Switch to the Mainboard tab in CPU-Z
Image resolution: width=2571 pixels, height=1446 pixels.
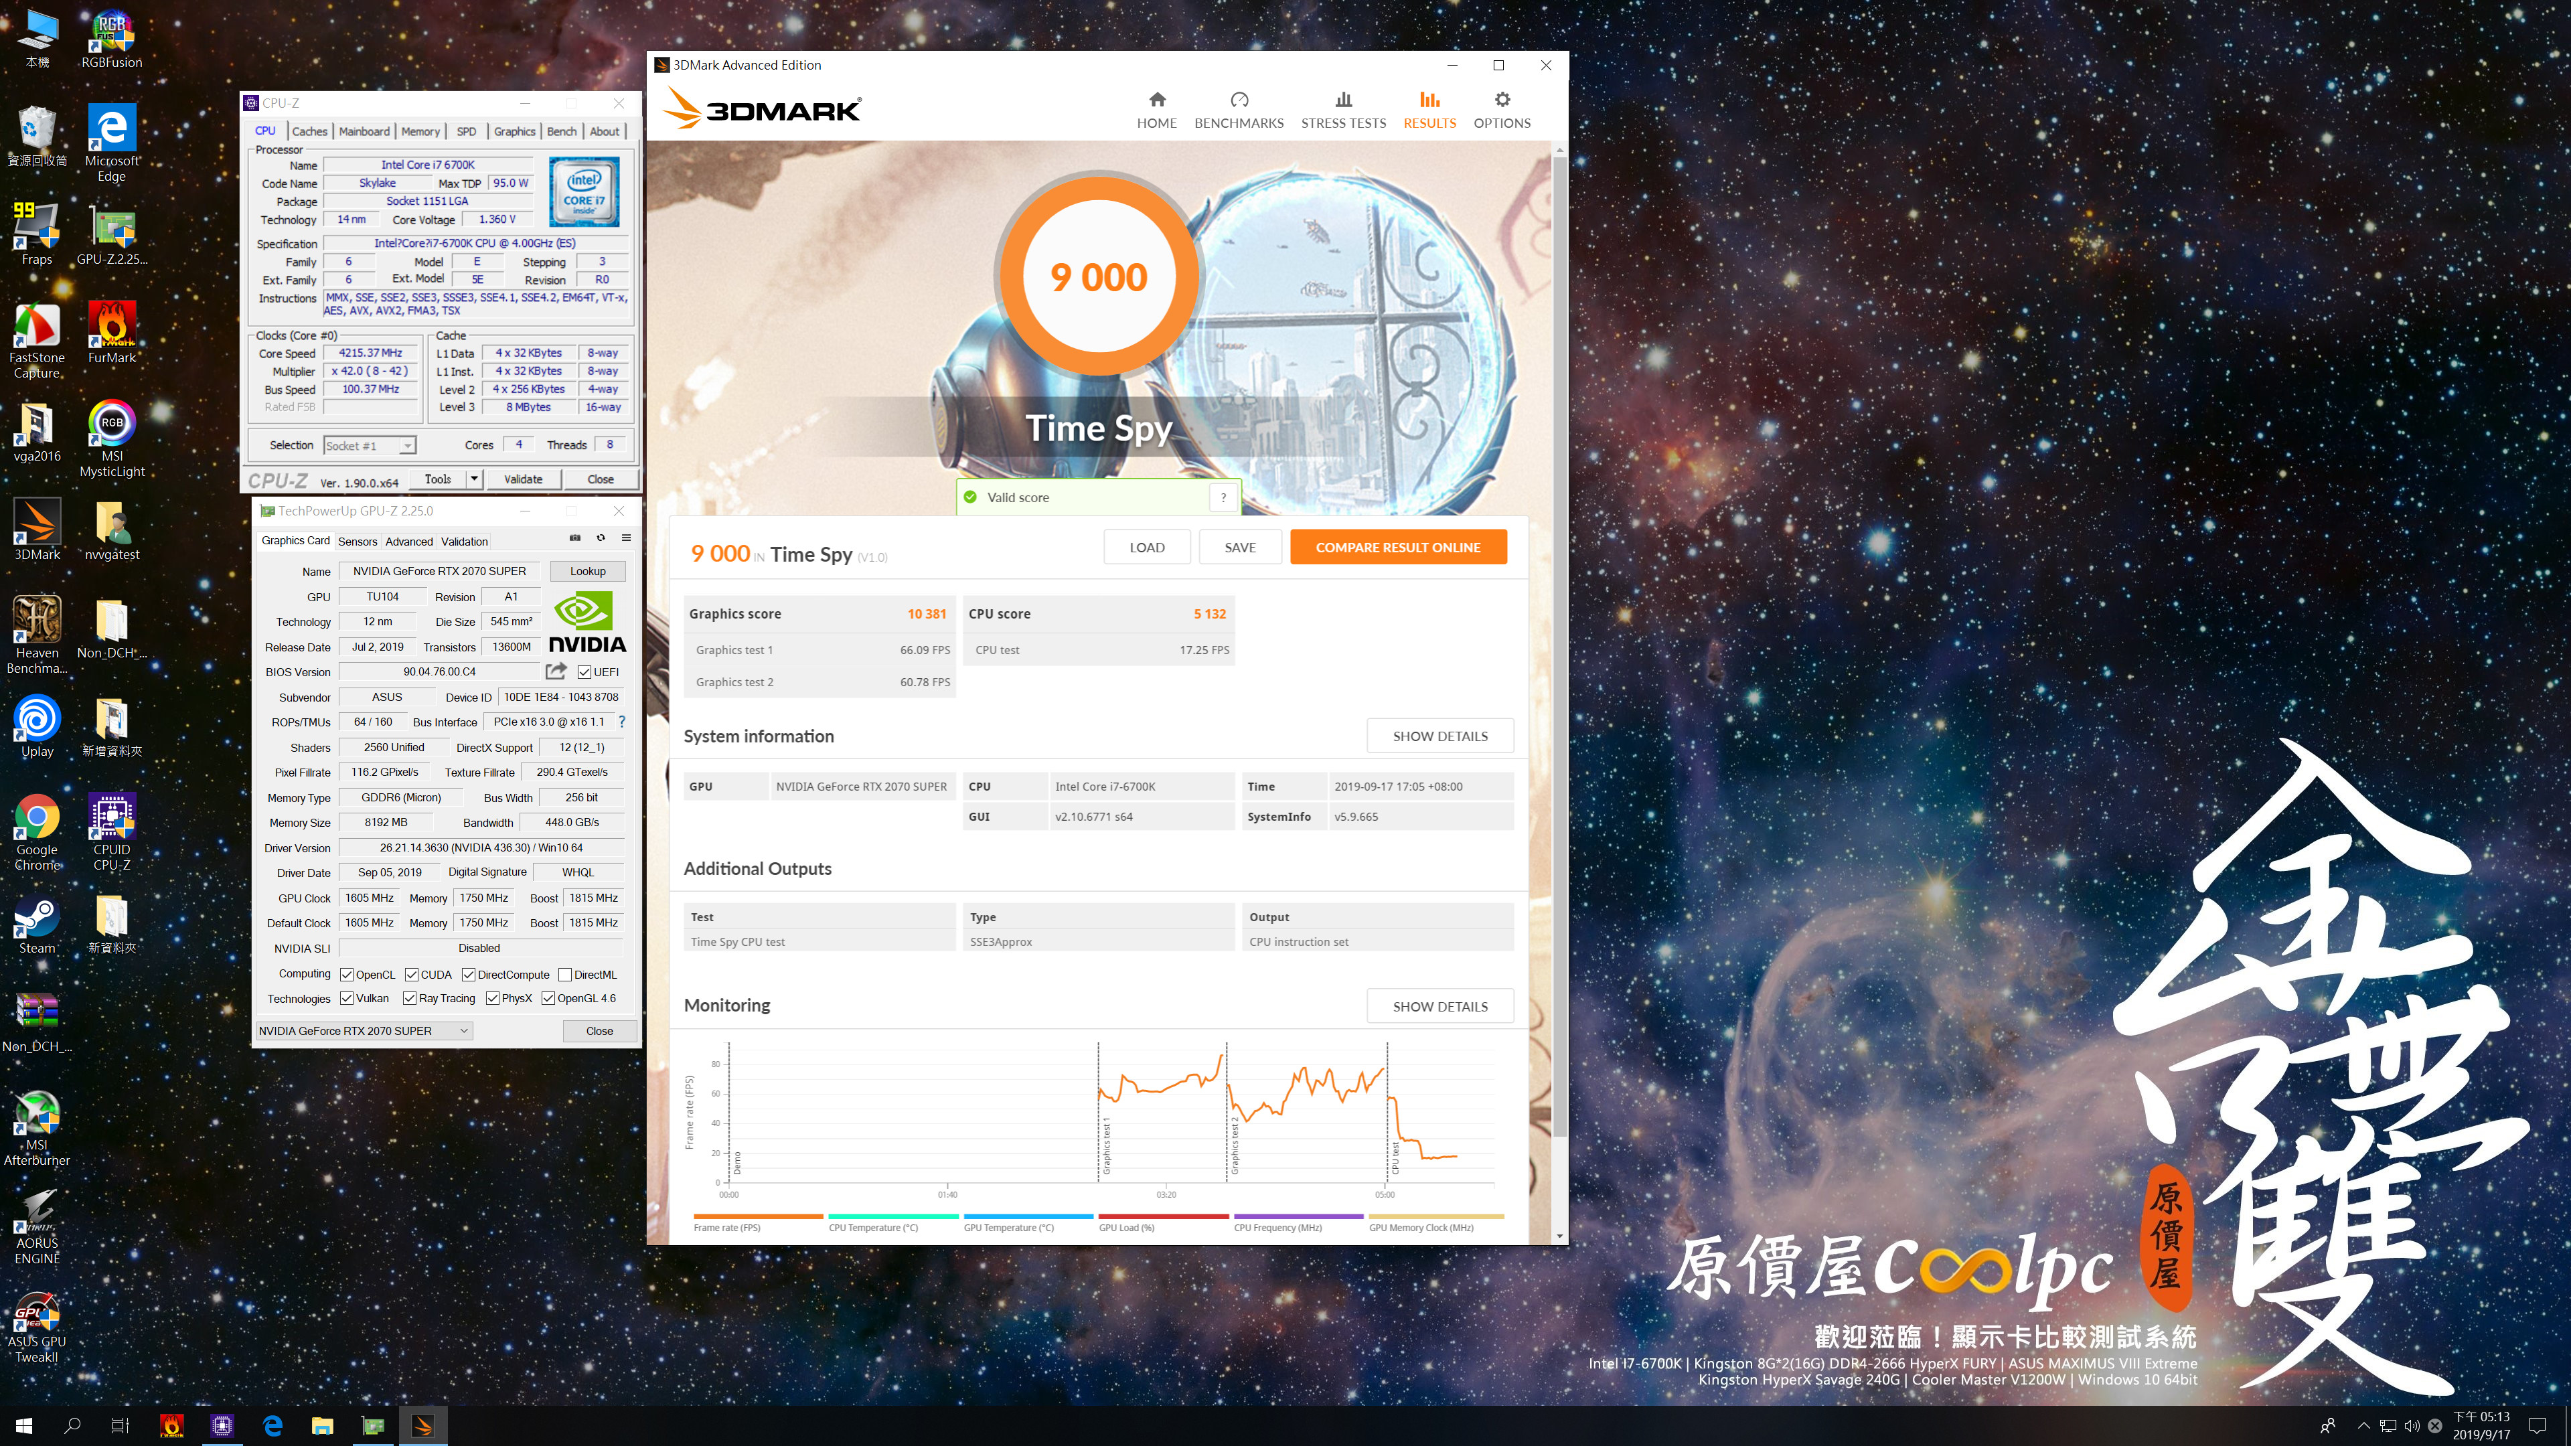pyautogui.click(x=364, y=131)
